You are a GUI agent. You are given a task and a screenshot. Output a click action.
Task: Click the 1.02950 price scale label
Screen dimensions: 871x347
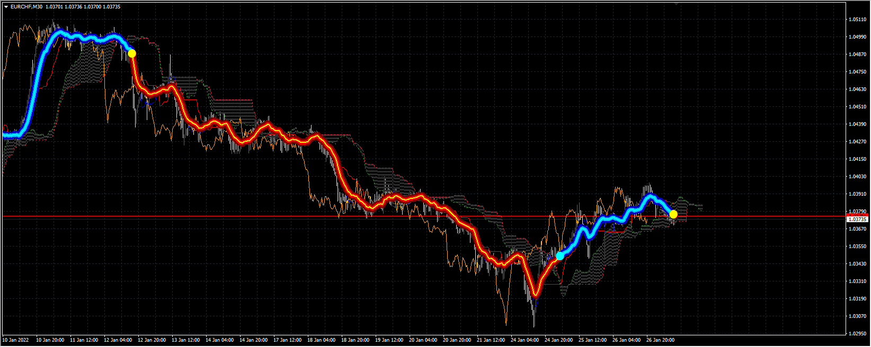857,334
